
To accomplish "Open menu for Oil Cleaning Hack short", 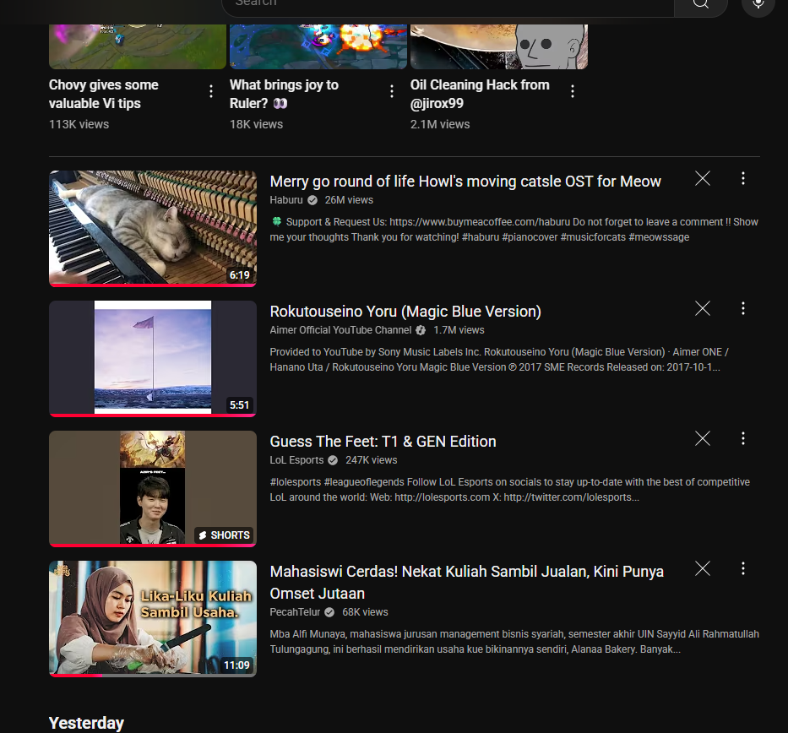I will (x=573, y=91).
